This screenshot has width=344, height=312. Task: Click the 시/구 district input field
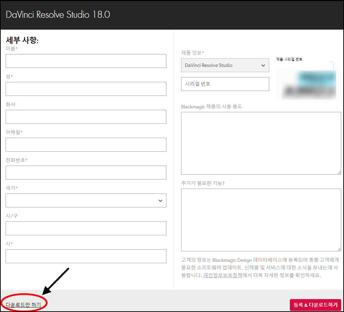click(x=86, y=228)
